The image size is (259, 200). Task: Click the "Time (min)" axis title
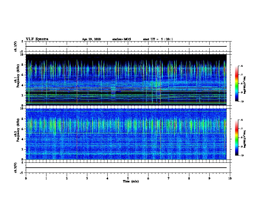coord(131,181)
